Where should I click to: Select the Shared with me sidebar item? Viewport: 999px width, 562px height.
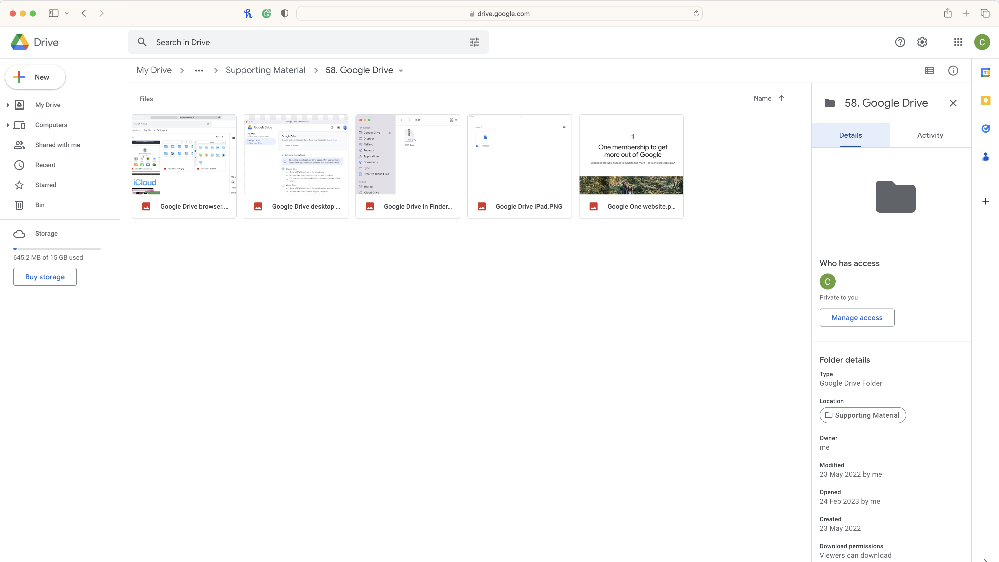[58, 145]
